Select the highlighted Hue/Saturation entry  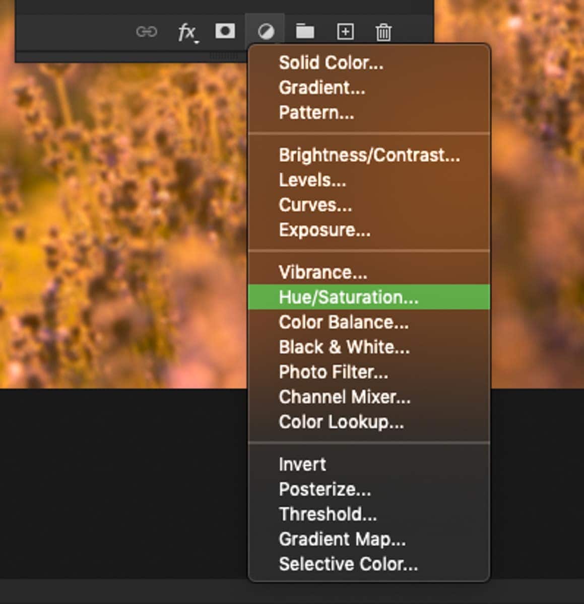coord(369,297)
